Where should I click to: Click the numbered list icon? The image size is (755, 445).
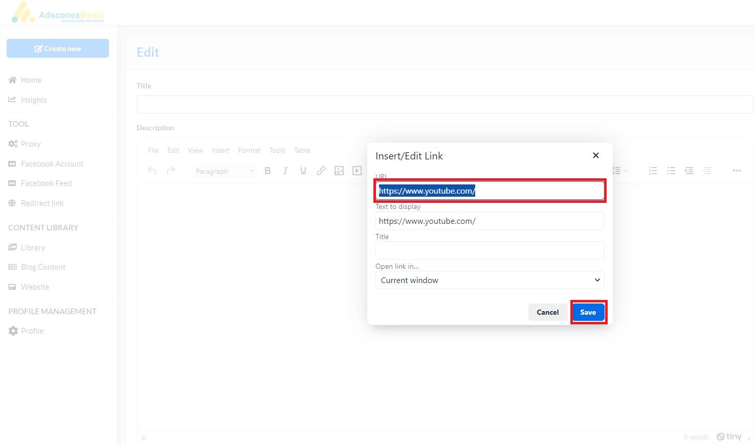pyautogui.click(x=653, y=171)
